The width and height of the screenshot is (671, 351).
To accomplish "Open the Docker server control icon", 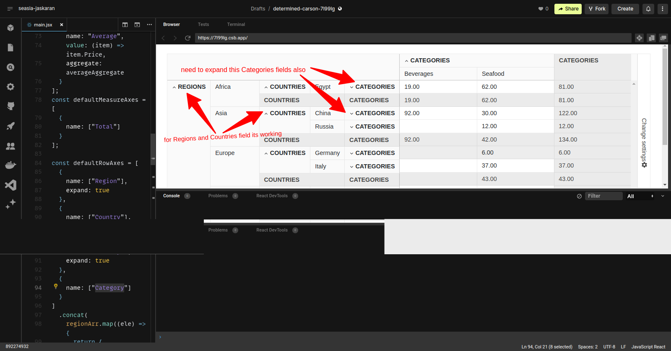I will [x=10, y=165].
